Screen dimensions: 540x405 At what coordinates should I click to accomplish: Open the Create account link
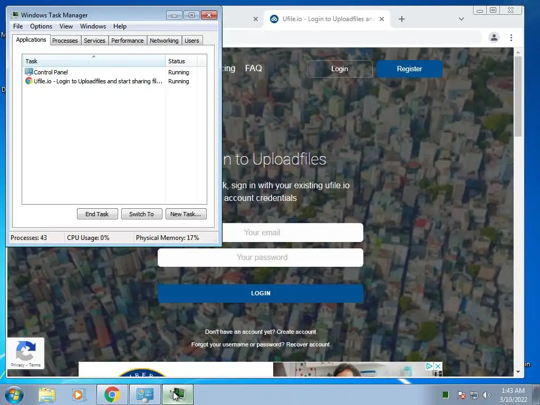pos(296,332)
